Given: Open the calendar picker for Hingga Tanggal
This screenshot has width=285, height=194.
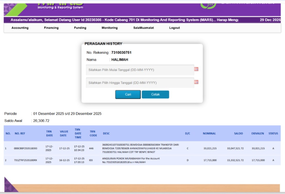Looking at the screenshot, I should [196, 82].
